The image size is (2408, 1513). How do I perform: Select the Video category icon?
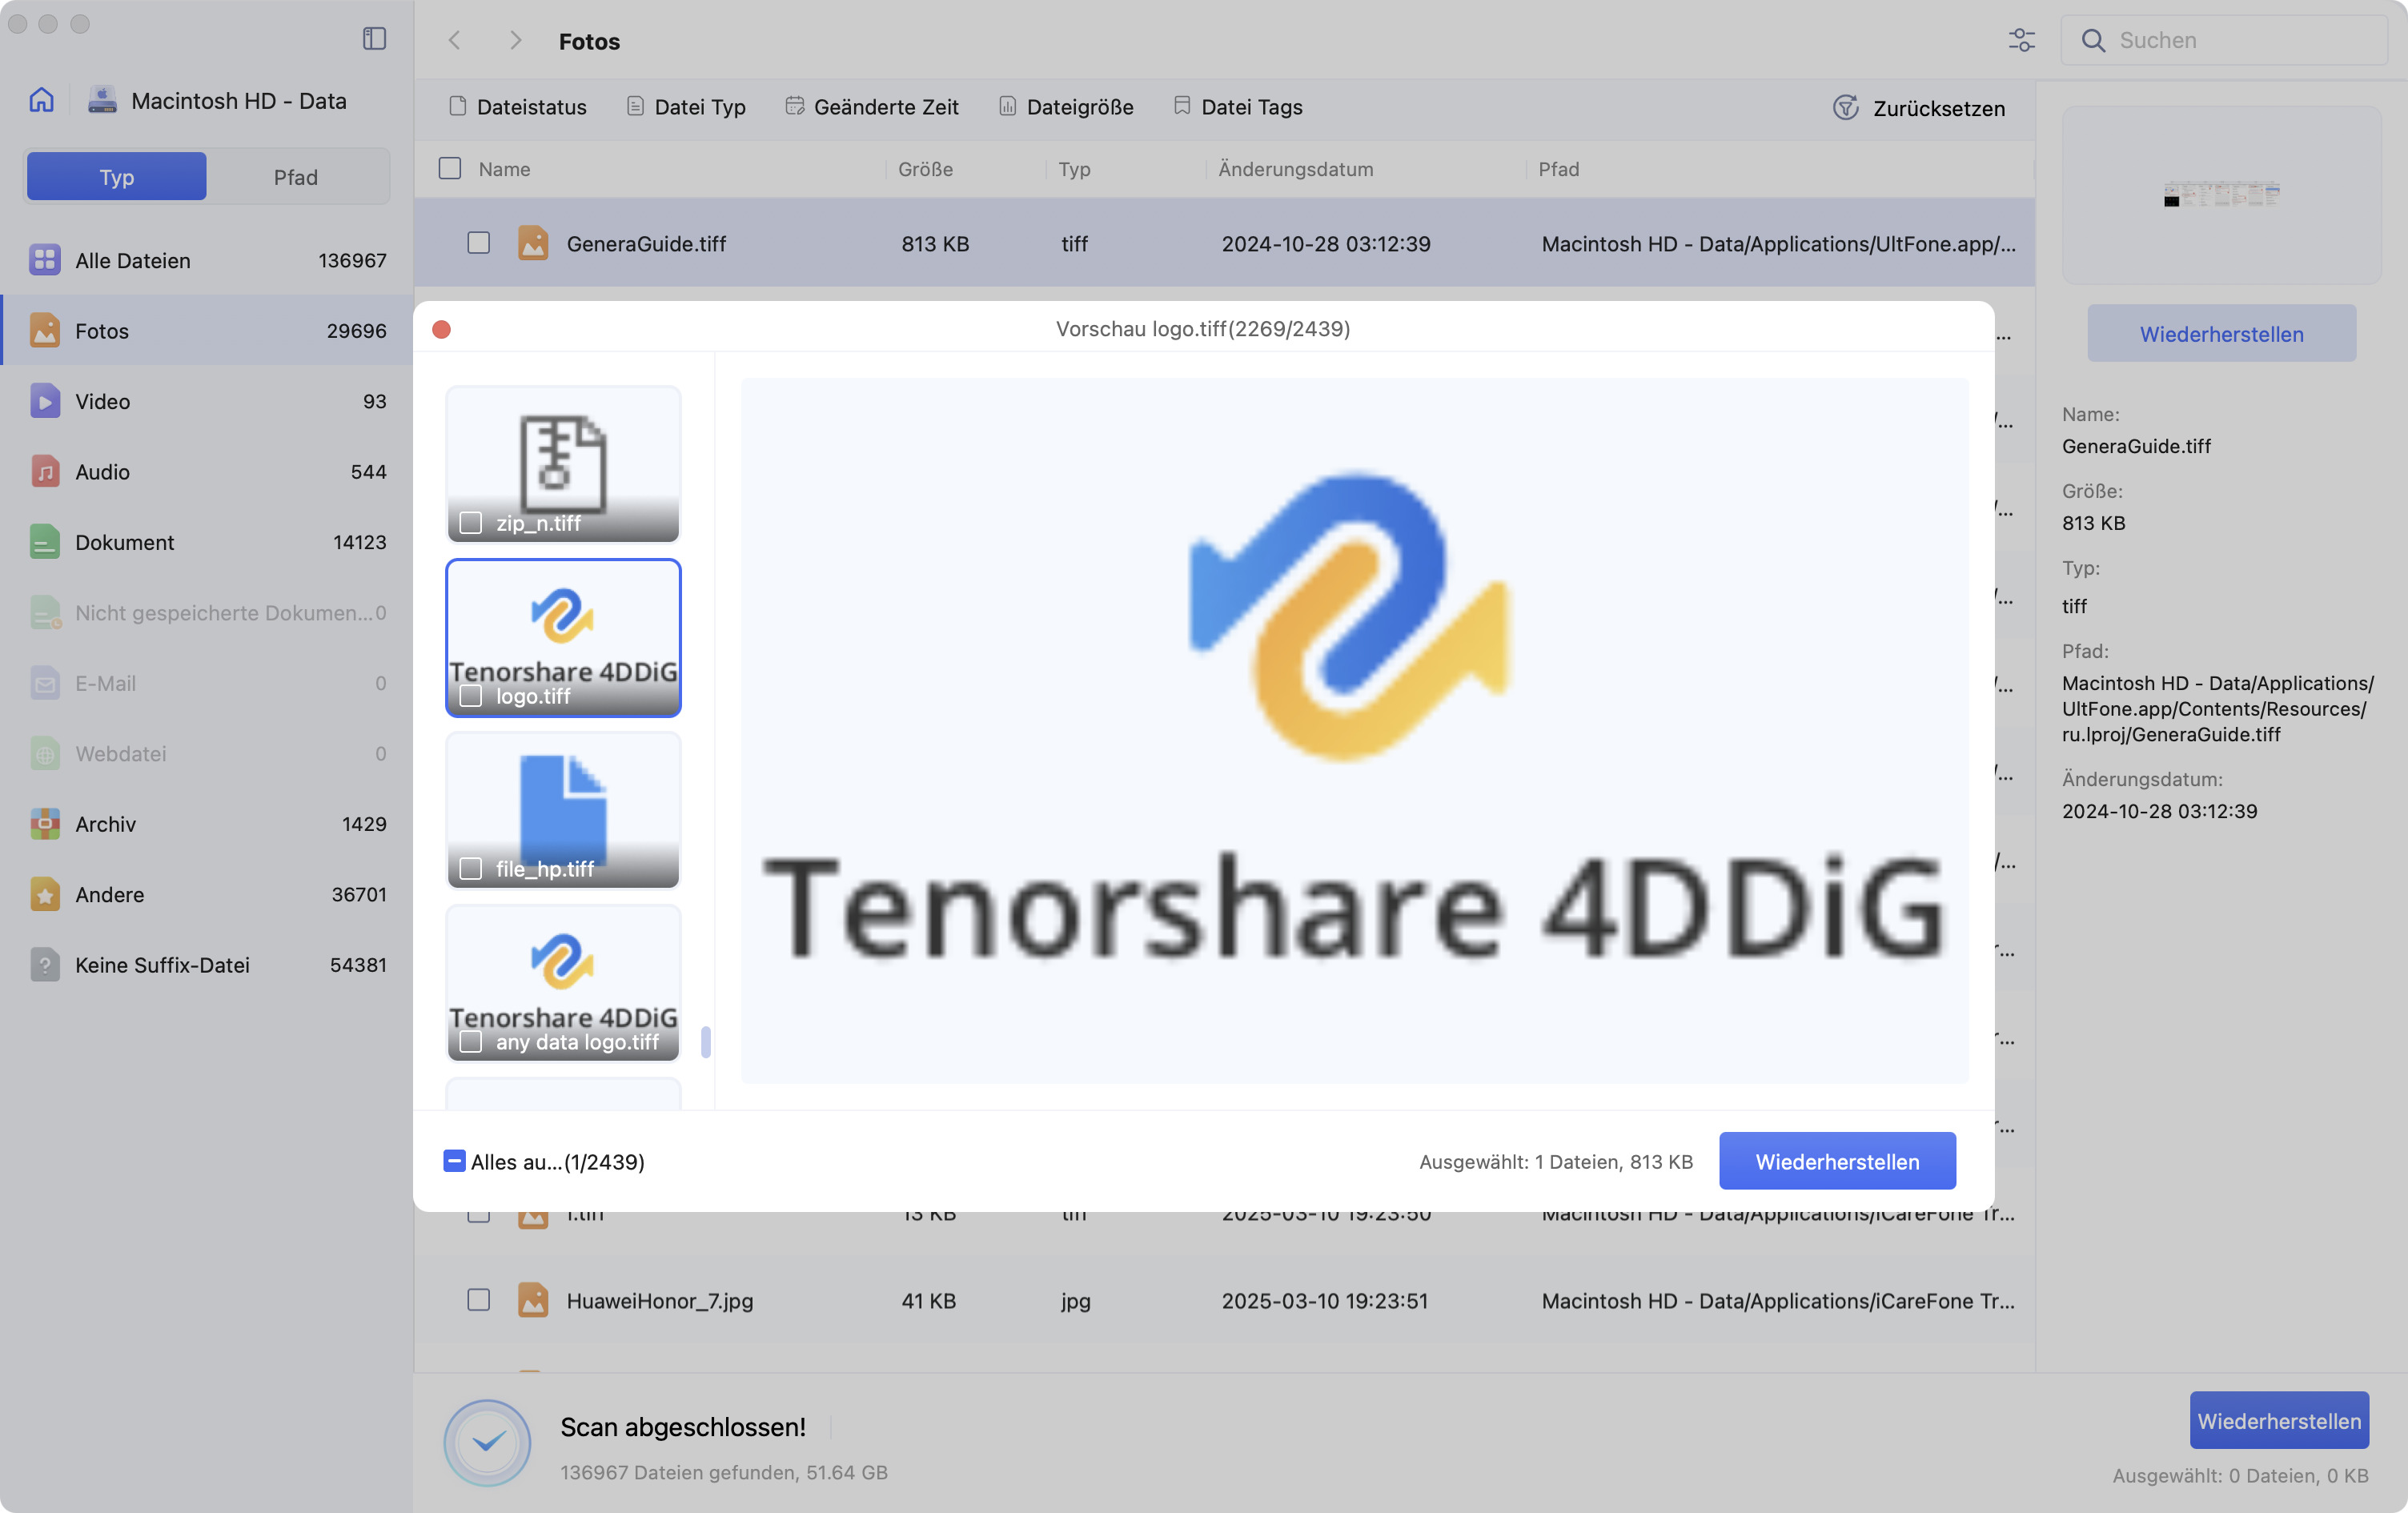[x=44, y=400]
